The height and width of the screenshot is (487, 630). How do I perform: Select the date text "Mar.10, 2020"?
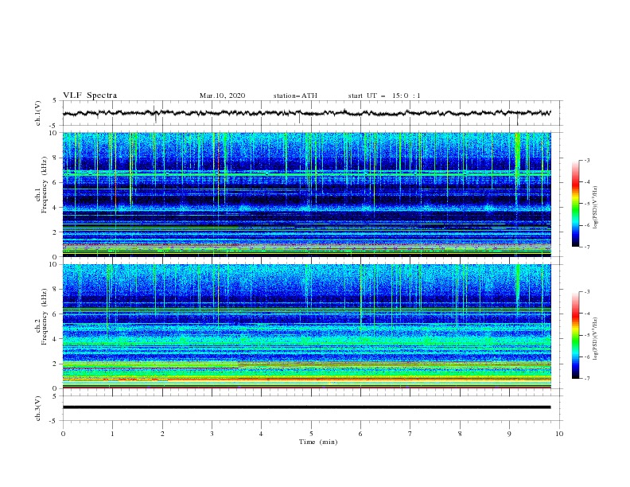click(222, 95)
